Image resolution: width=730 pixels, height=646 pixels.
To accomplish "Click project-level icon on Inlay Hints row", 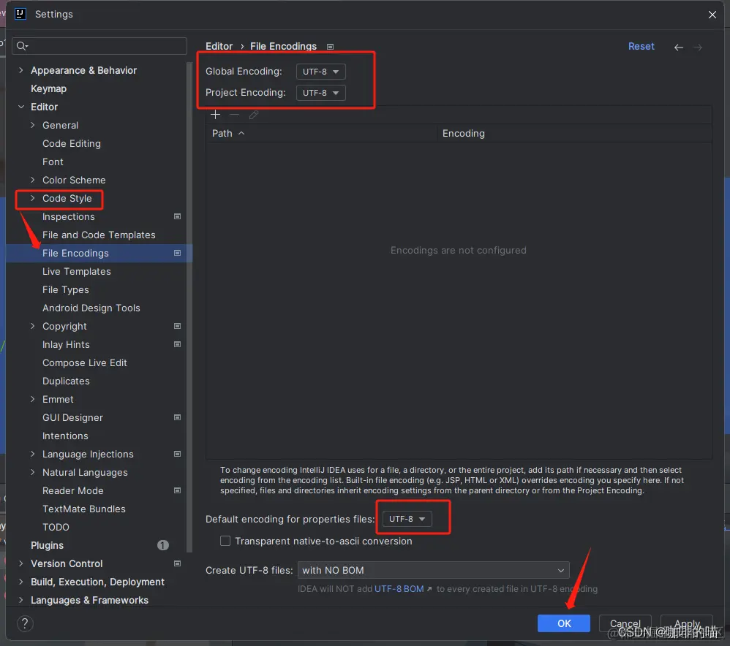I will (x=177, y=344).
